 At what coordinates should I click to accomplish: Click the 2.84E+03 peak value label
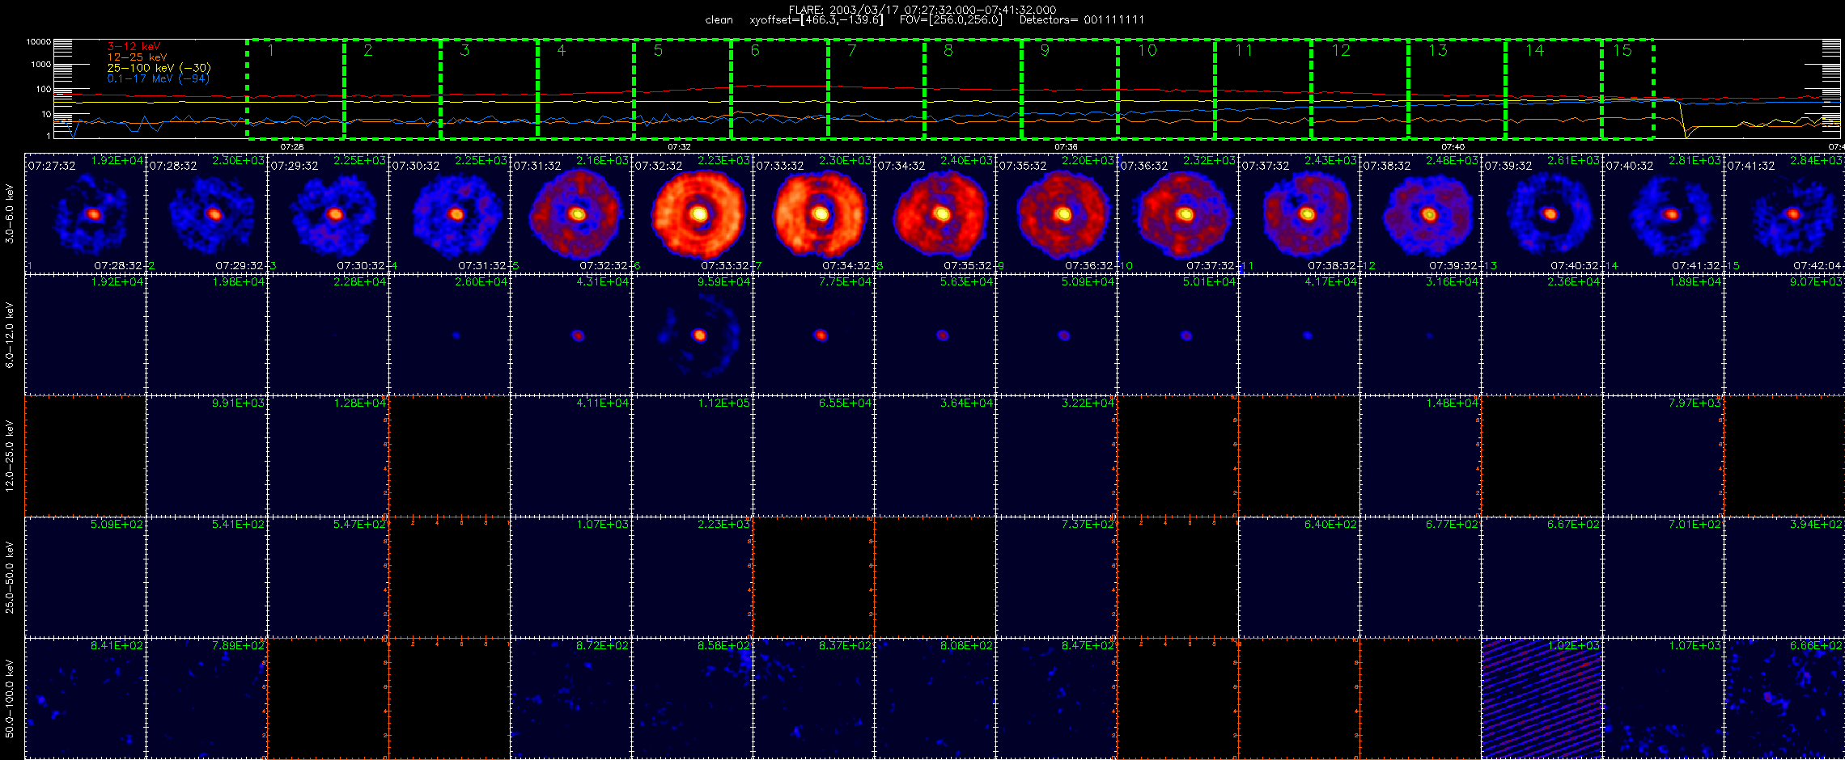click(1817, 160)
